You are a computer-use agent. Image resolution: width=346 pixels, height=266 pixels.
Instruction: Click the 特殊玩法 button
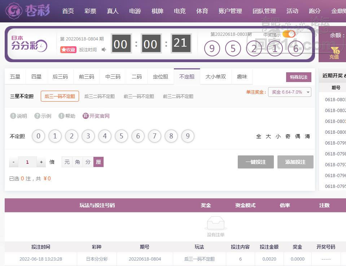click(298, 77)
